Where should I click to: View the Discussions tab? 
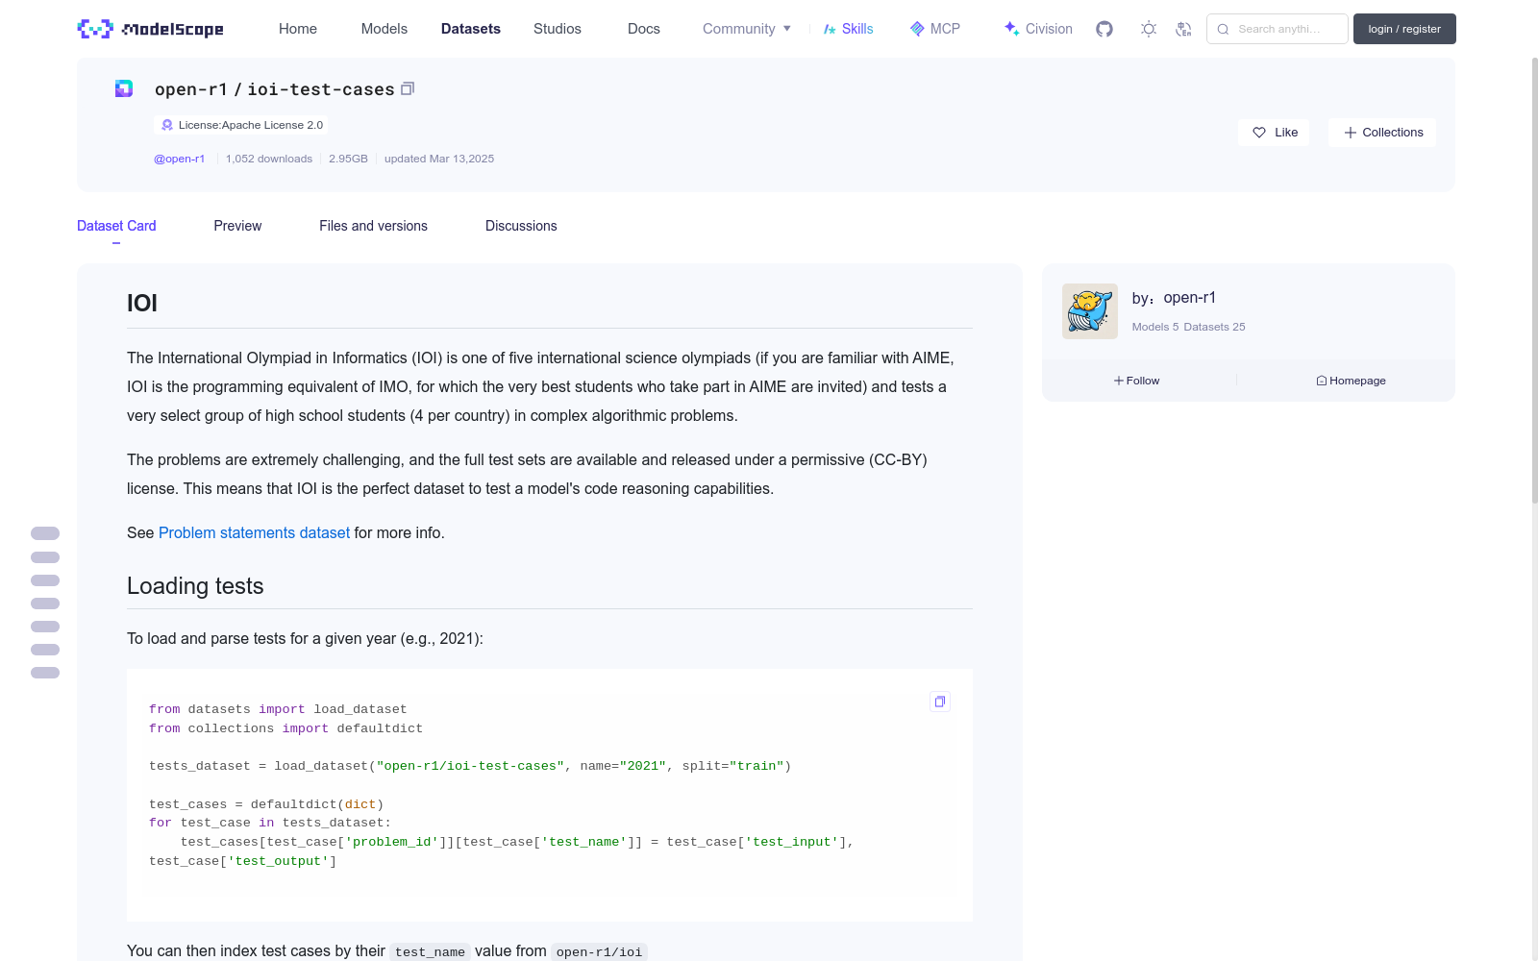click(521, 226)
